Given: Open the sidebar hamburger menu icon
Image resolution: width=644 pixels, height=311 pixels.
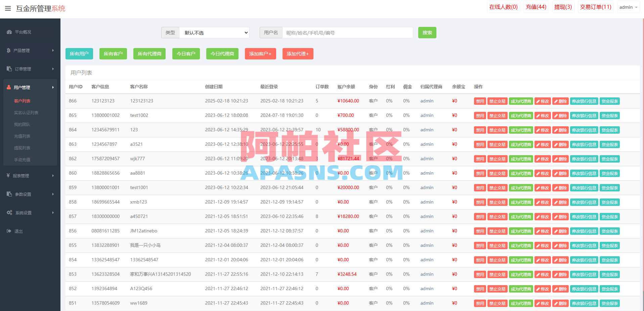Looking at the screenshot, I should [7, 8].
